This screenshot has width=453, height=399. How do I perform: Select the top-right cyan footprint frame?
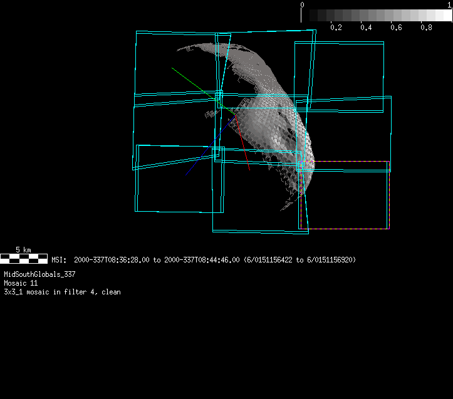383,69
